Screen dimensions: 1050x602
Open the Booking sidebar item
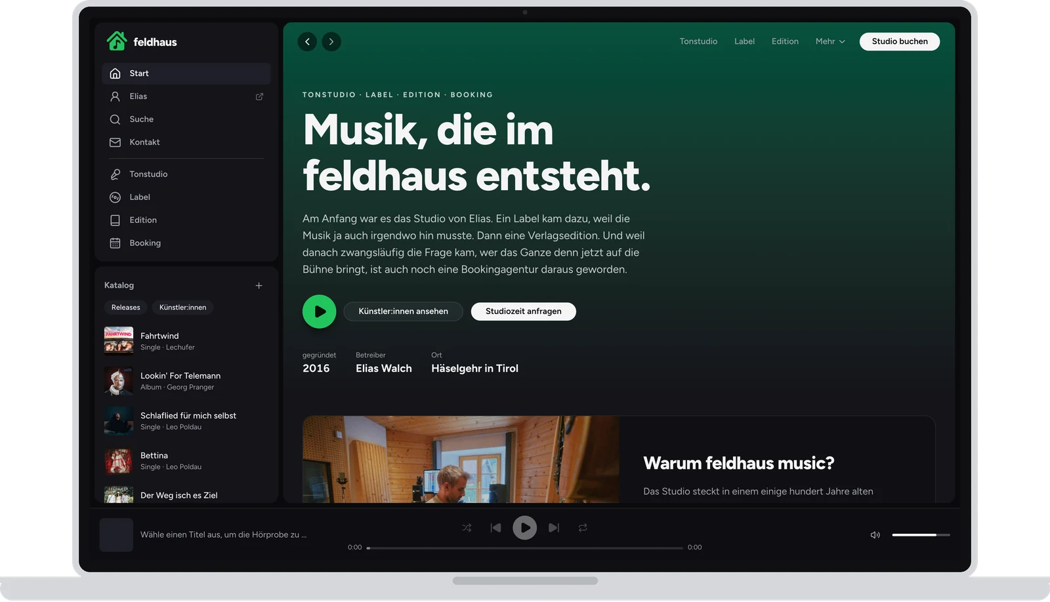click(186, 243)
